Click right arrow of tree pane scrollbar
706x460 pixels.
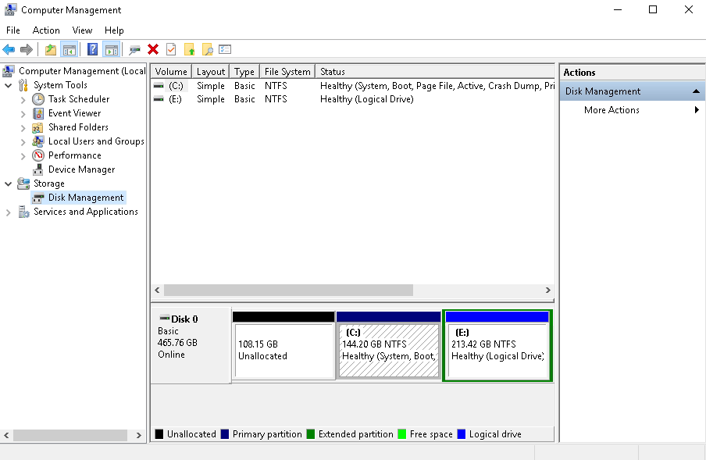pyautogui.click(x=139, y=435)
